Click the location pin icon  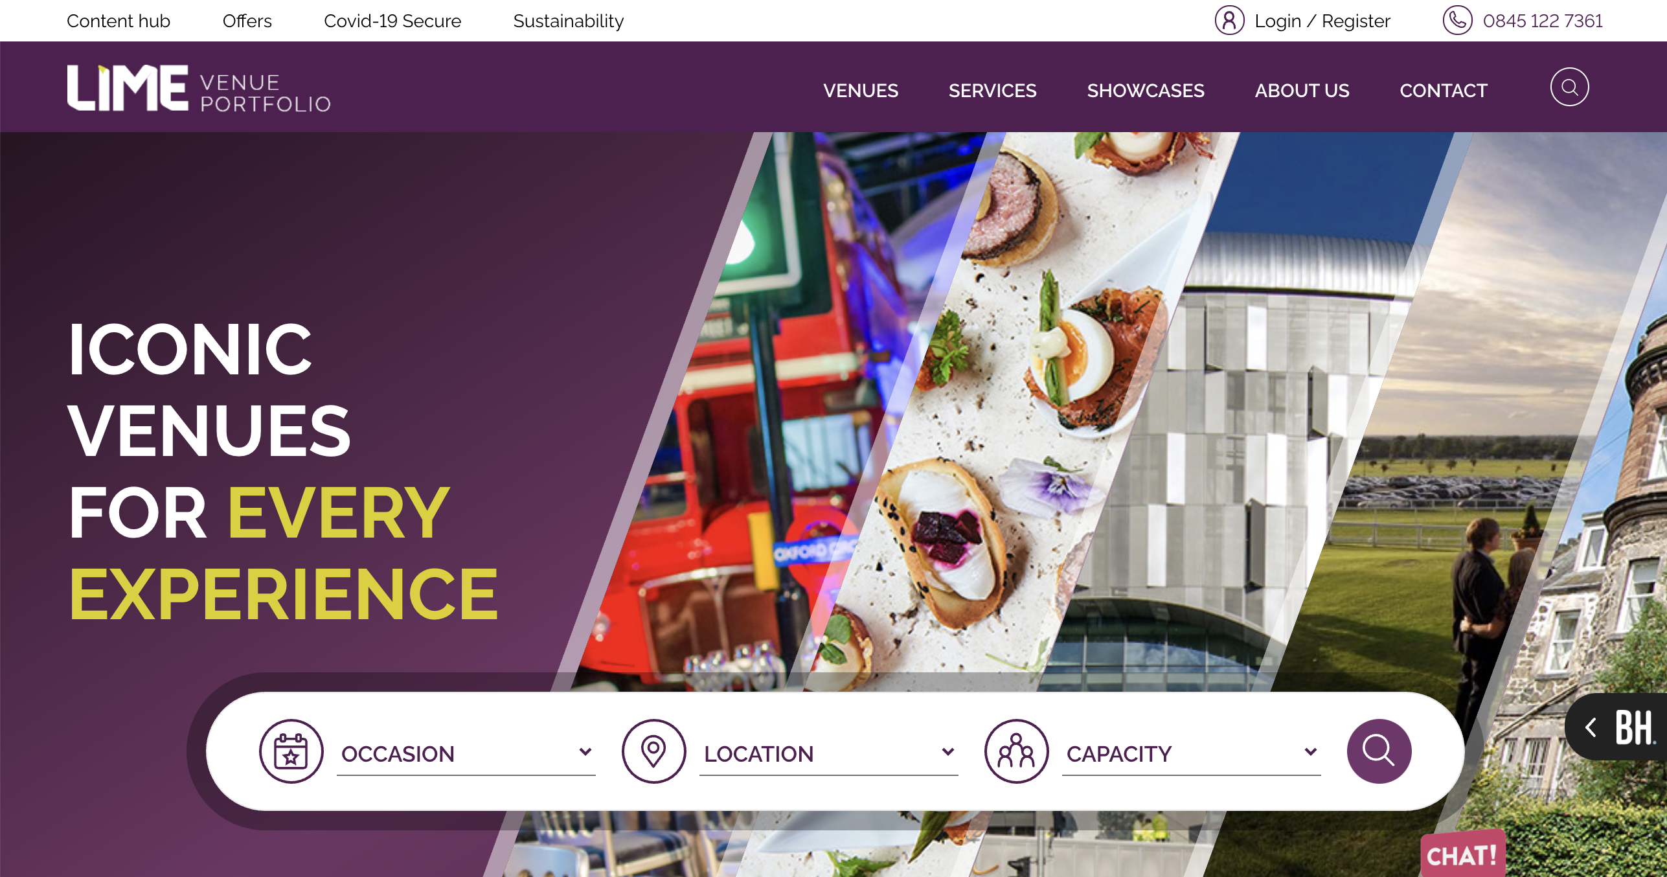click(653, 751)
